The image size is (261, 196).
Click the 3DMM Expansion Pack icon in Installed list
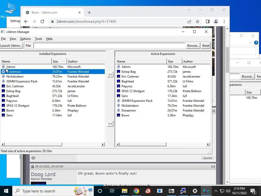tap(3, 81)
